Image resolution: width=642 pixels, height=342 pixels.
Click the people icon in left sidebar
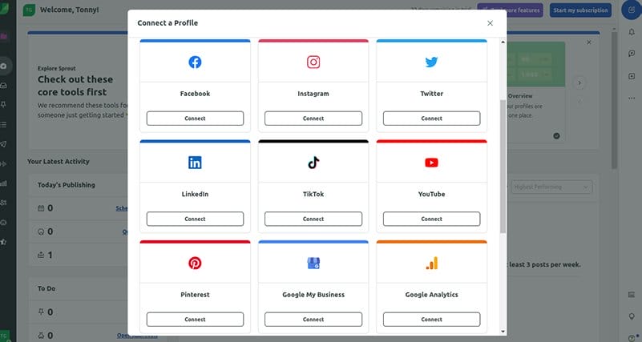3,203
